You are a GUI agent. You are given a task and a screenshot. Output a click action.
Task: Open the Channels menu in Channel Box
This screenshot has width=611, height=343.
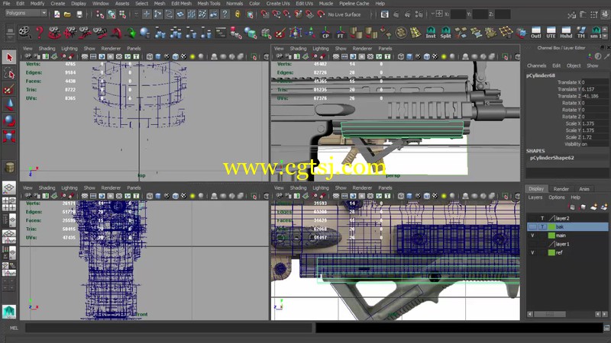[537, 66]
